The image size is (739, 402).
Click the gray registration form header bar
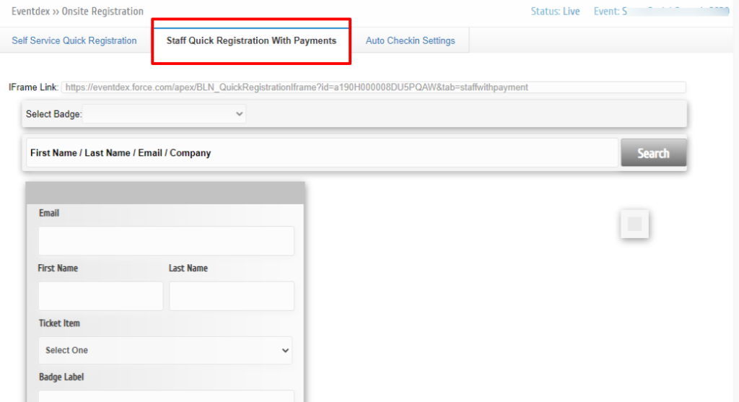point(165,193)
